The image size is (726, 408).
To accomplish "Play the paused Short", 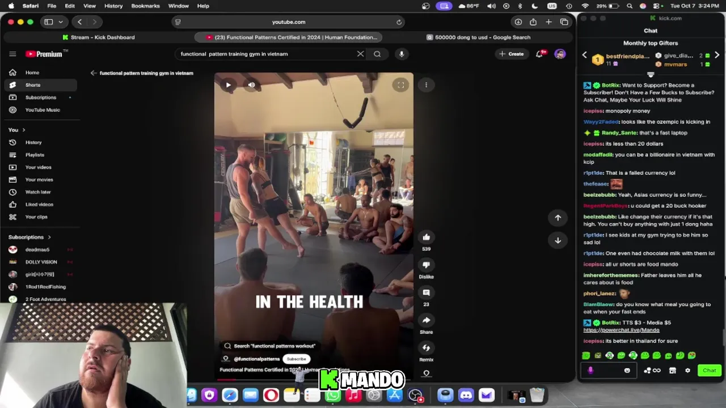I will [x=228, y=85].
